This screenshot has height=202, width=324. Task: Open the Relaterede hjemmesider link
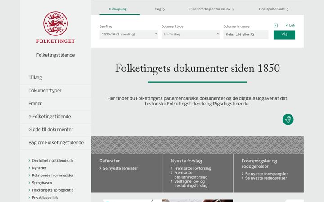pyautogui.click(x=53, y=176)
